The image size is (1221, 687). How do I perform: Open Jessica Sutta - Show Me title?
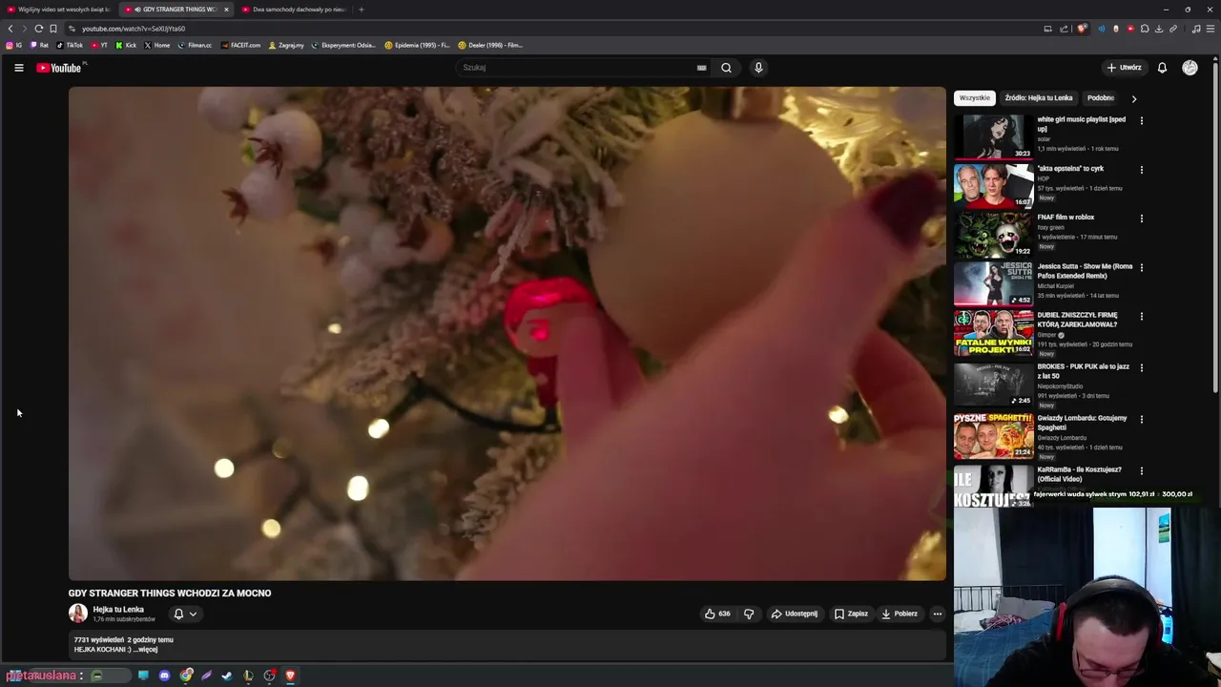[1085, 271]
